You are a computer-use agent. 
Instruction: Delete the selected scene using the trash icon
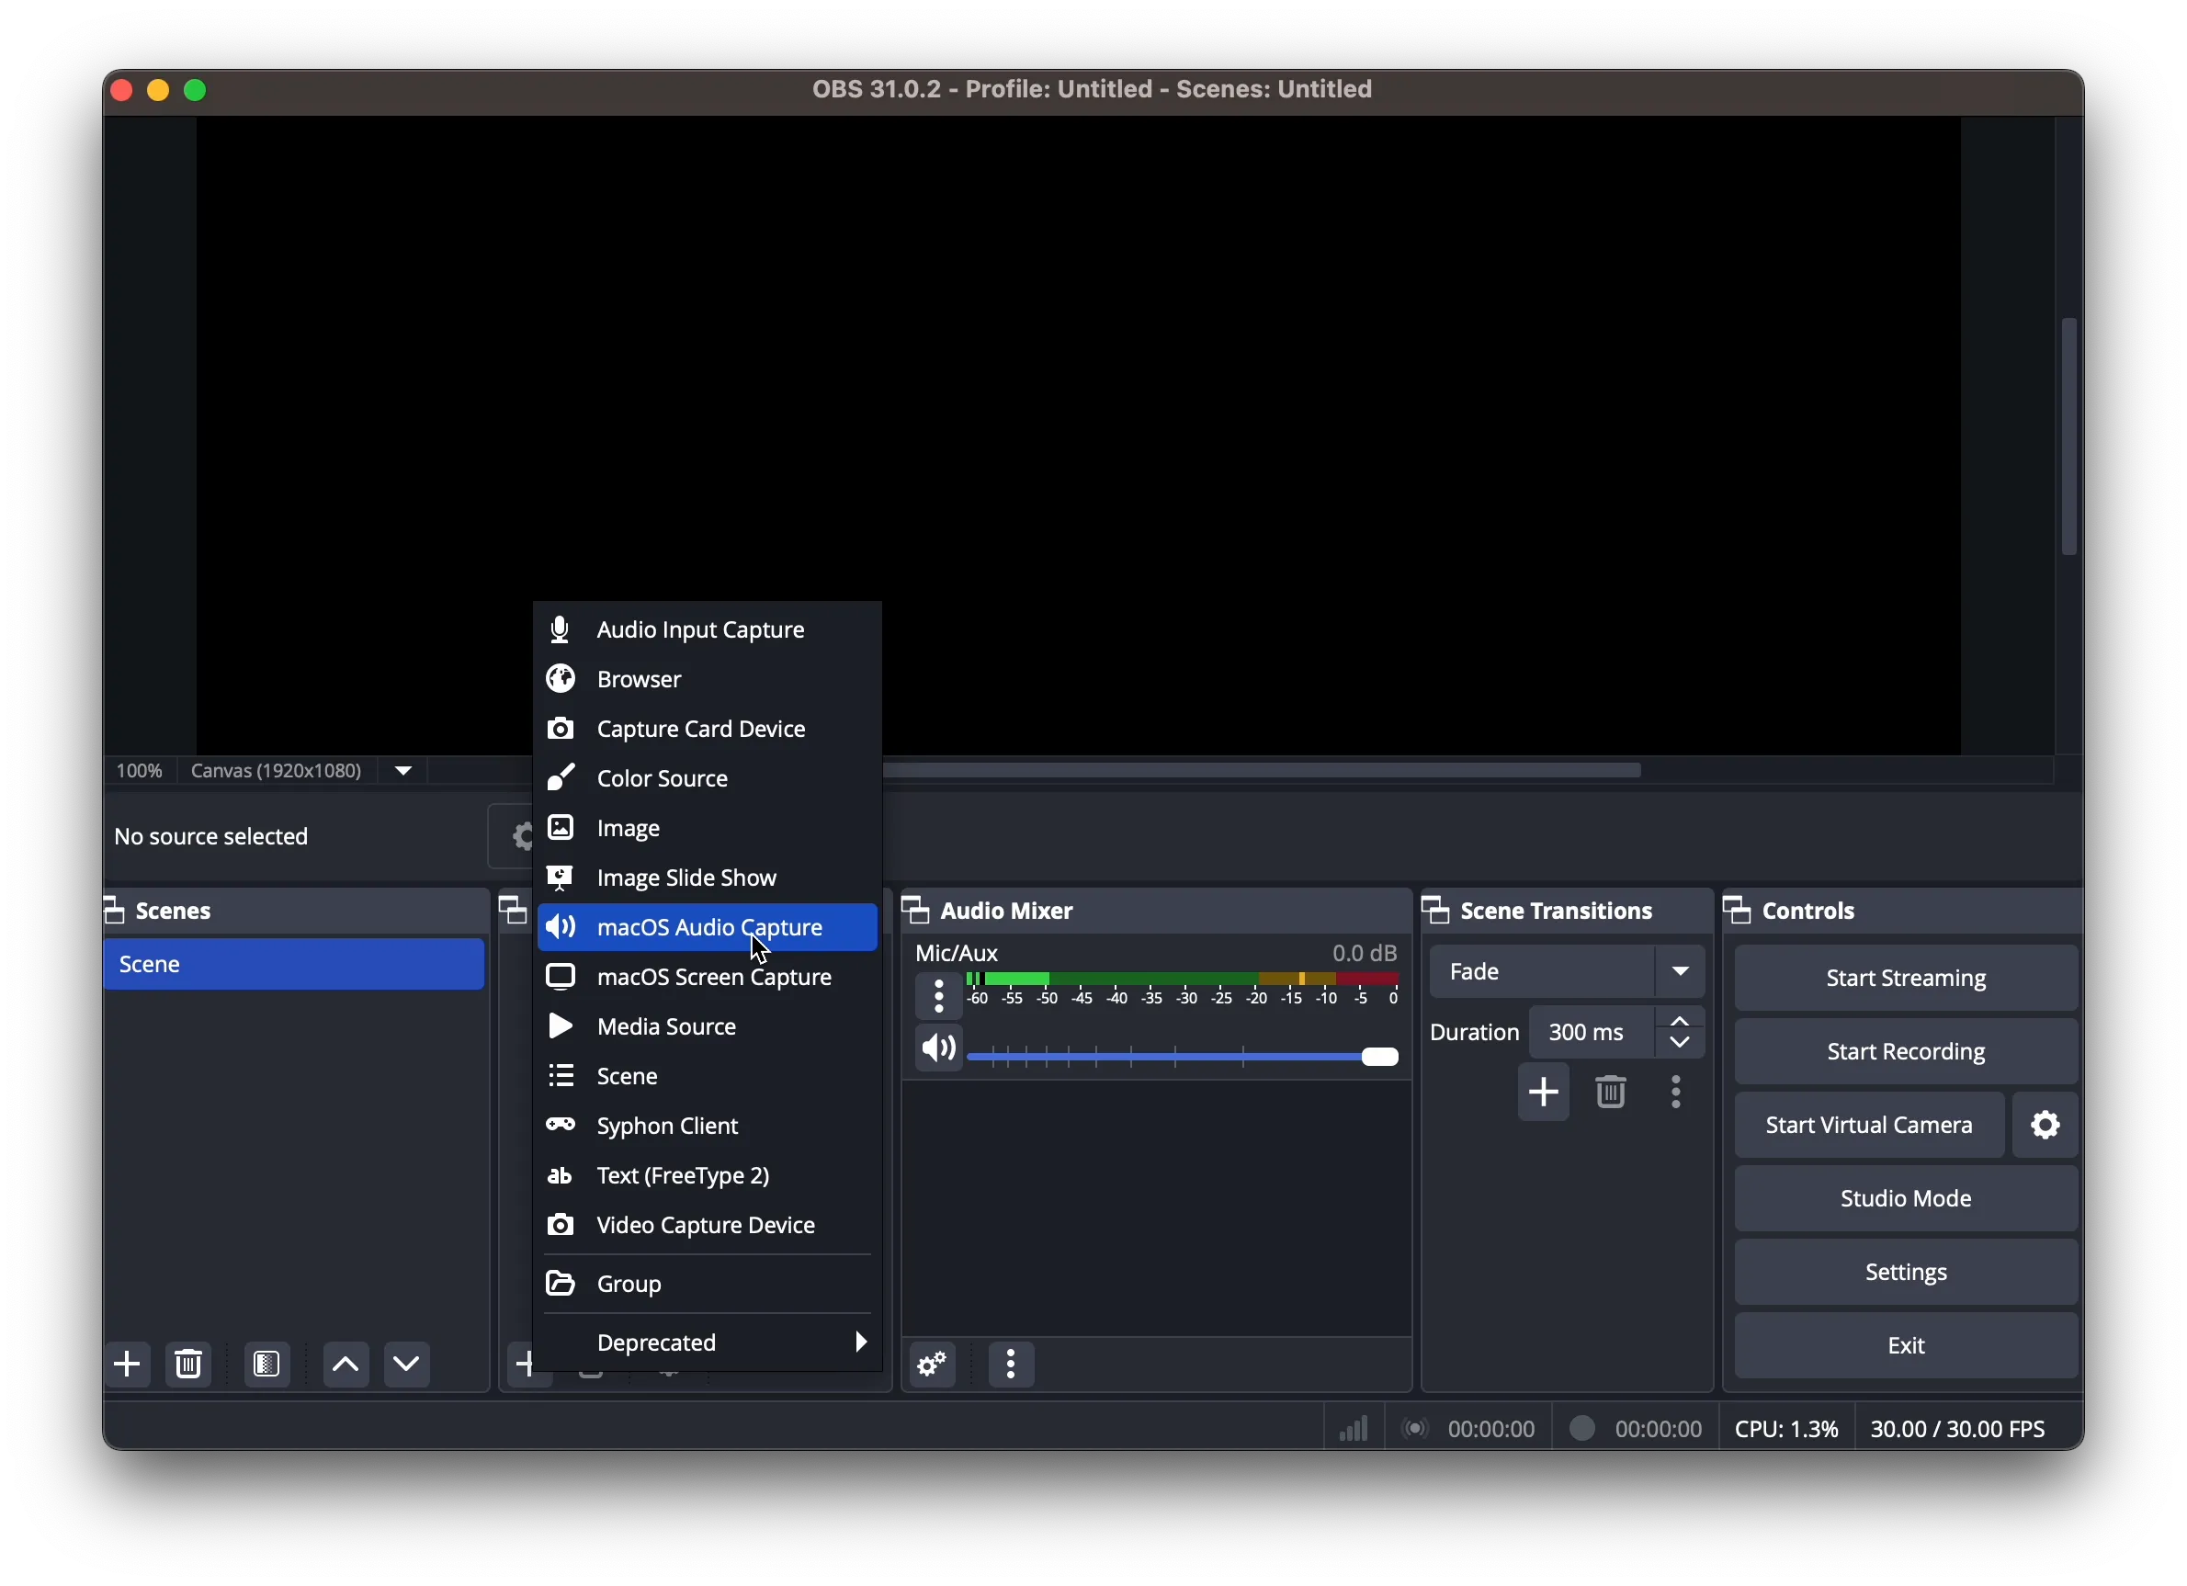pos(189,1364)
